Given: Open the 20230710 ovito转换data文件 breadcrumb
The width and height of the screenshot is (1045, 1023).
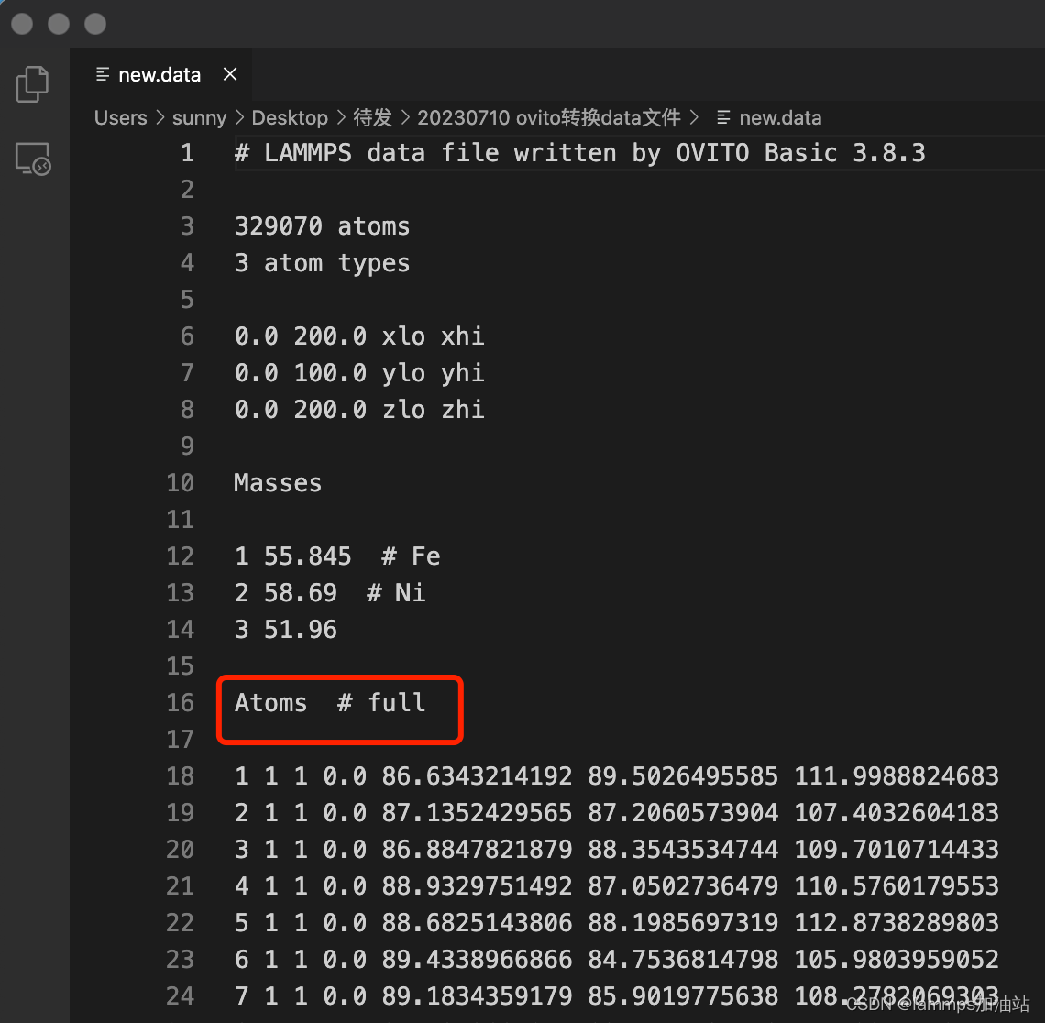Looking at the screenshot, I should (x=548, y=117).
